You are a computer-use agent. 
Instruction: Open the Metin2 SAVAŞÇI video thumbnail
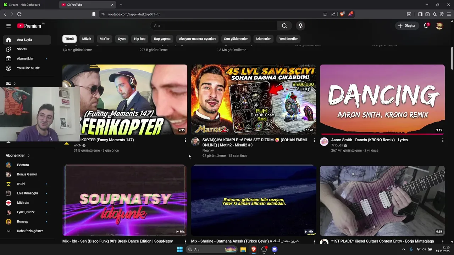254,100
